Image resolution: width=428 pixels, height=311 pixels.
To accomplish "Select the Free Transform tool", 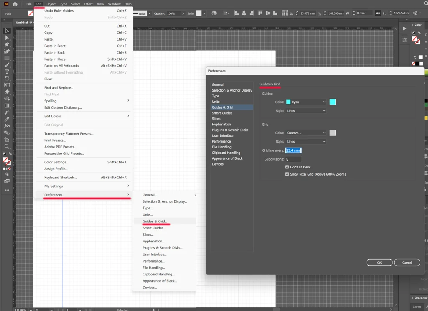I will coord(7,85).
